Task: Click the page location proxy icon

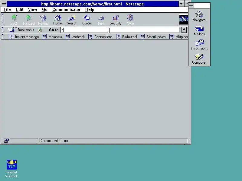Action: 40,30
